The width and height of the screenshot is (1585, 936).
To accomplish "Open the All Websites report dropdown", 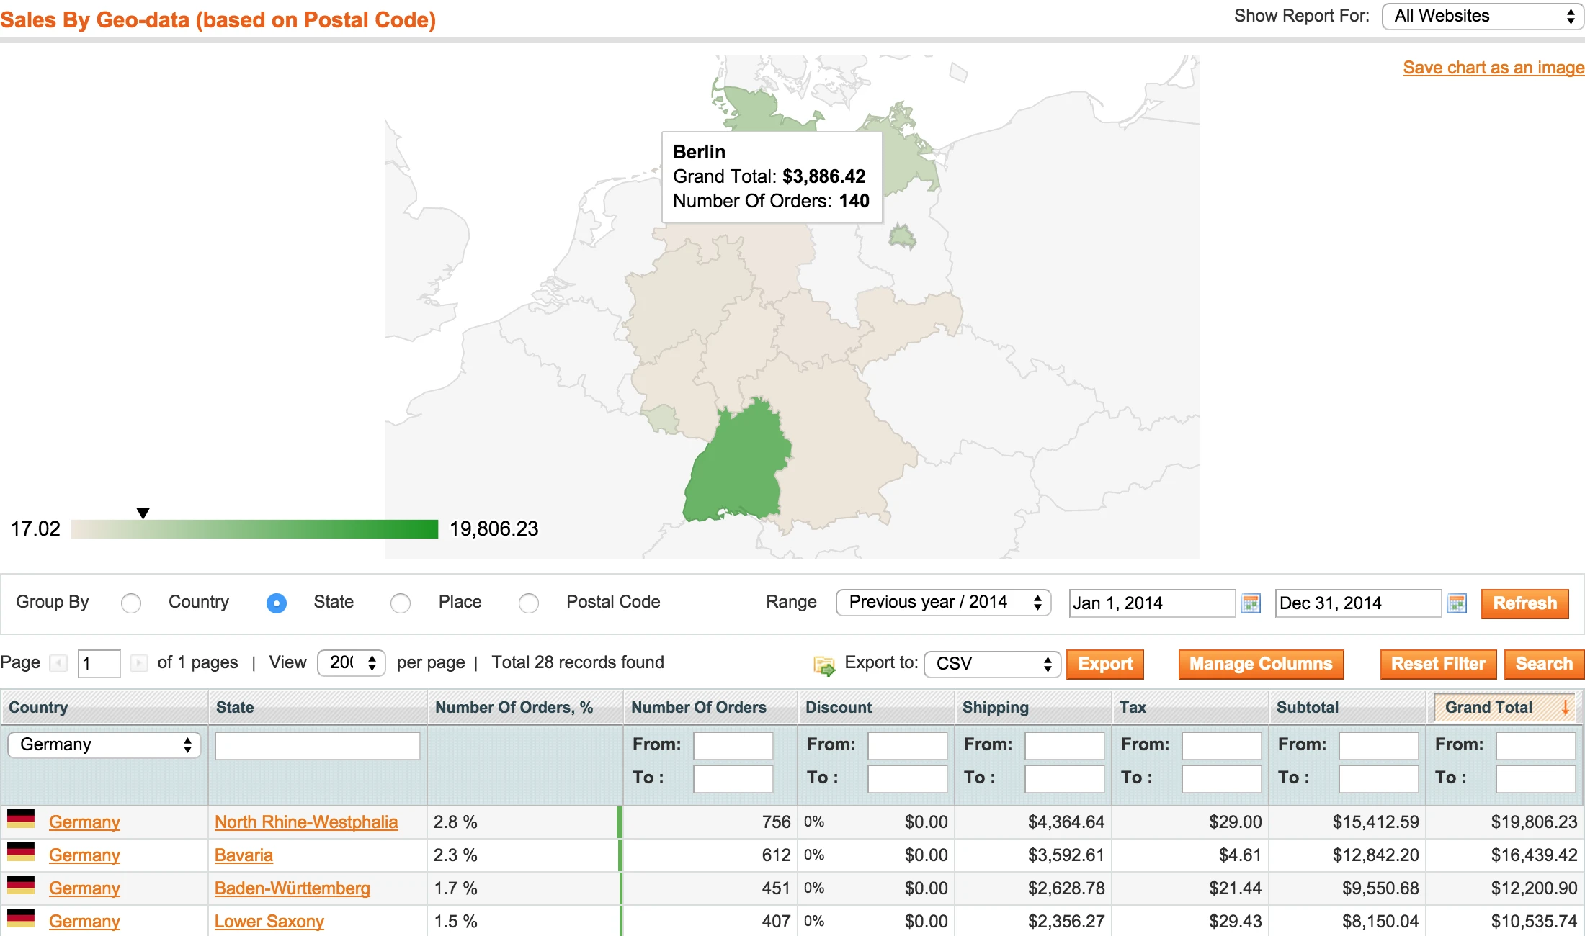I will click(x=1482, y=17).
